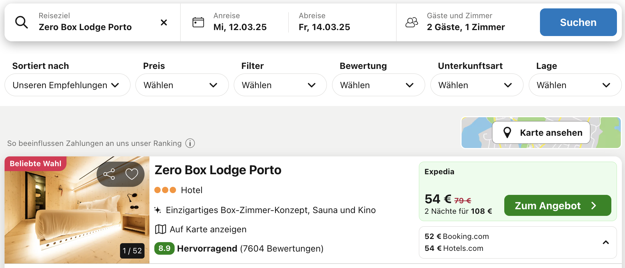This screenshot has width=625, height=268.
Task: Click the 'Einzigartiges Box-Zimmer-Konzept' highlight text
Action: 271,210
